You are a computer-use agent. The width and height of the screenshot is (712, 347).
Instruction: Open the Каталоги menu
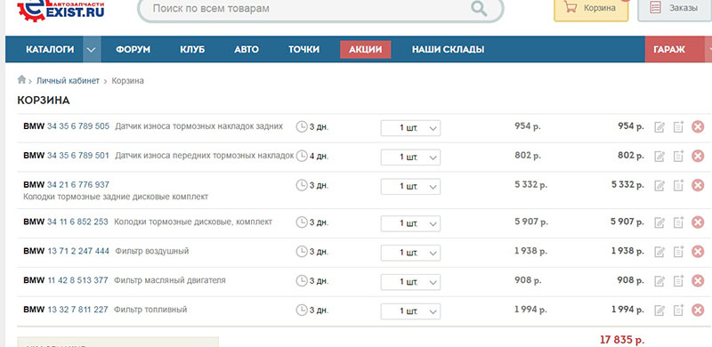pyautogui.click(x=50, y=50)
